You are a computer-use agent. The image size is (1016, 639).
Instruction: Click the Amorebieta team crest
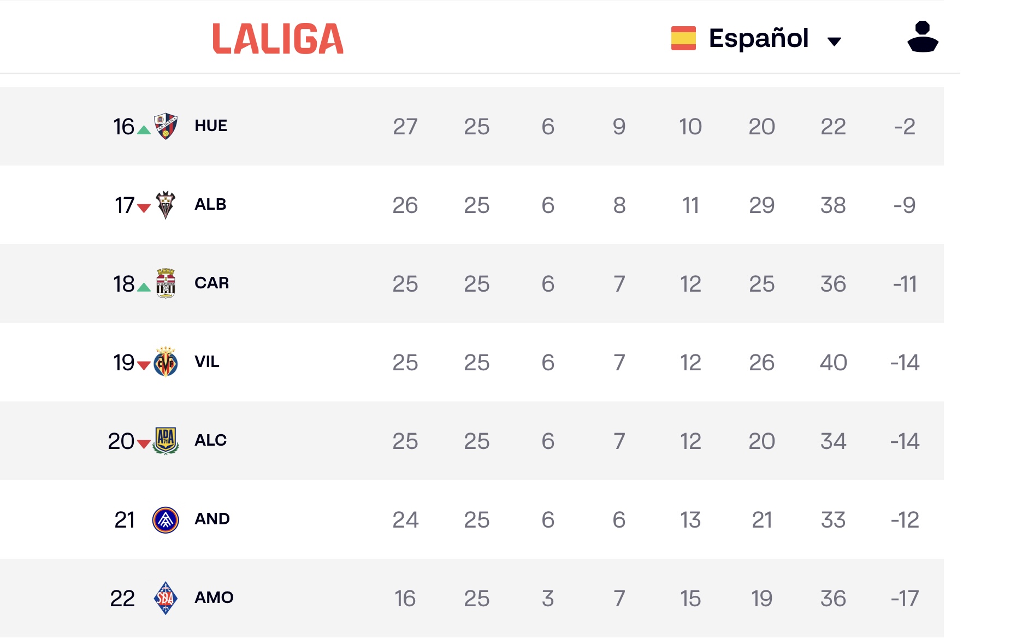pos(166,598)
